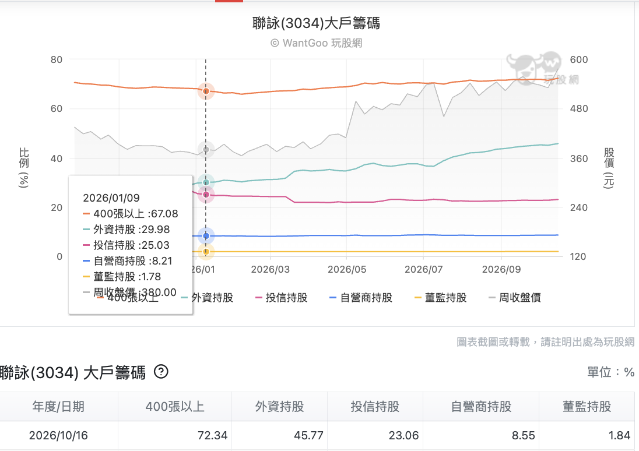
Task: Click the 年度/日期 column header
Action: click(x=58, y=406)
